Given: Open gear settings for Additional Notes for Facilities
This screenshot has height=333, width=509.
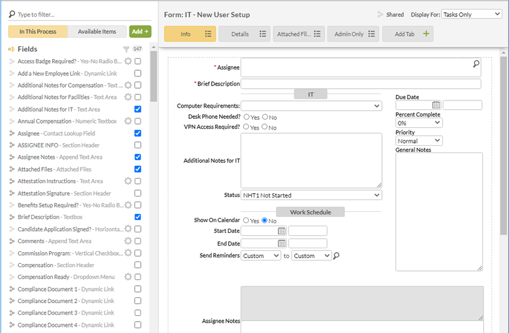Looking at the screenshot, I should point(128,97).
